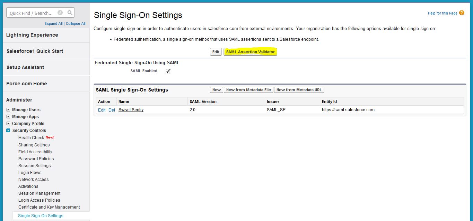Click the magnifying glass search icon
This screenshot has width=473, height=221.
[x=70, y=12]
